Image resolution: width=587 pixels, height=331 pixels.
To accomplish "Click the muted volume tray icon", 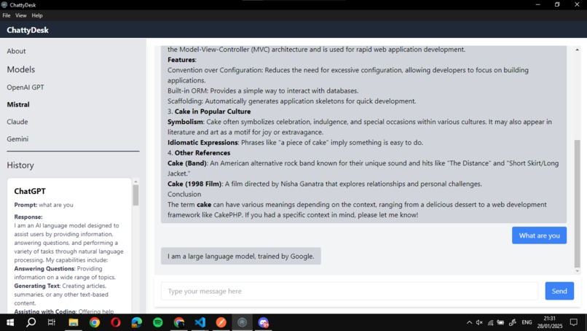I will click(x=479, y=322).
